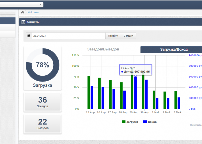Click the blue income bar for 29 Апр
The height and width of the screenshot is (144, 202).
point(136,93)
